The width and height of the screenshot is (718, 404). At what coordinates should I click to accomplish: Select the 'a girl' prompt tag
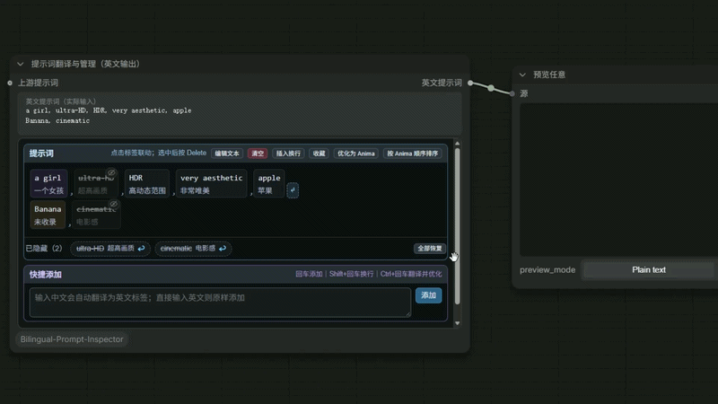[48, 184]
